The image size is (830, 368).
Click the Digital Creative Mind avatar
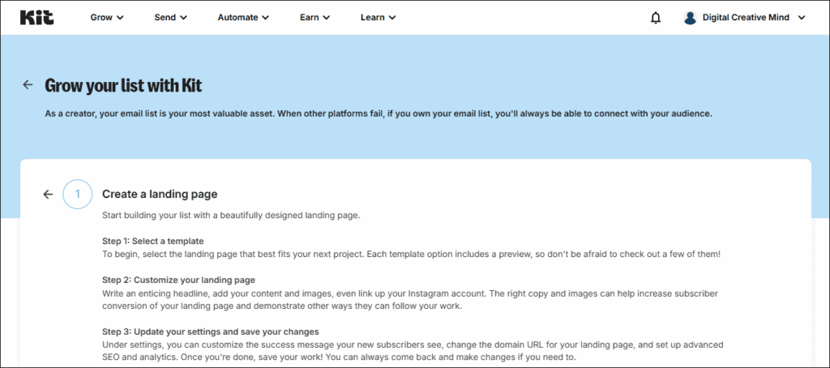click(690, 18)
